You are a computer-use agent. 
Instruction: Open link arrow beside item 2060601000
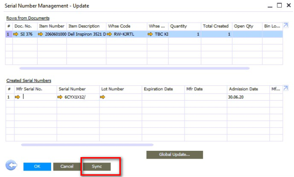(x=40, y=34)
